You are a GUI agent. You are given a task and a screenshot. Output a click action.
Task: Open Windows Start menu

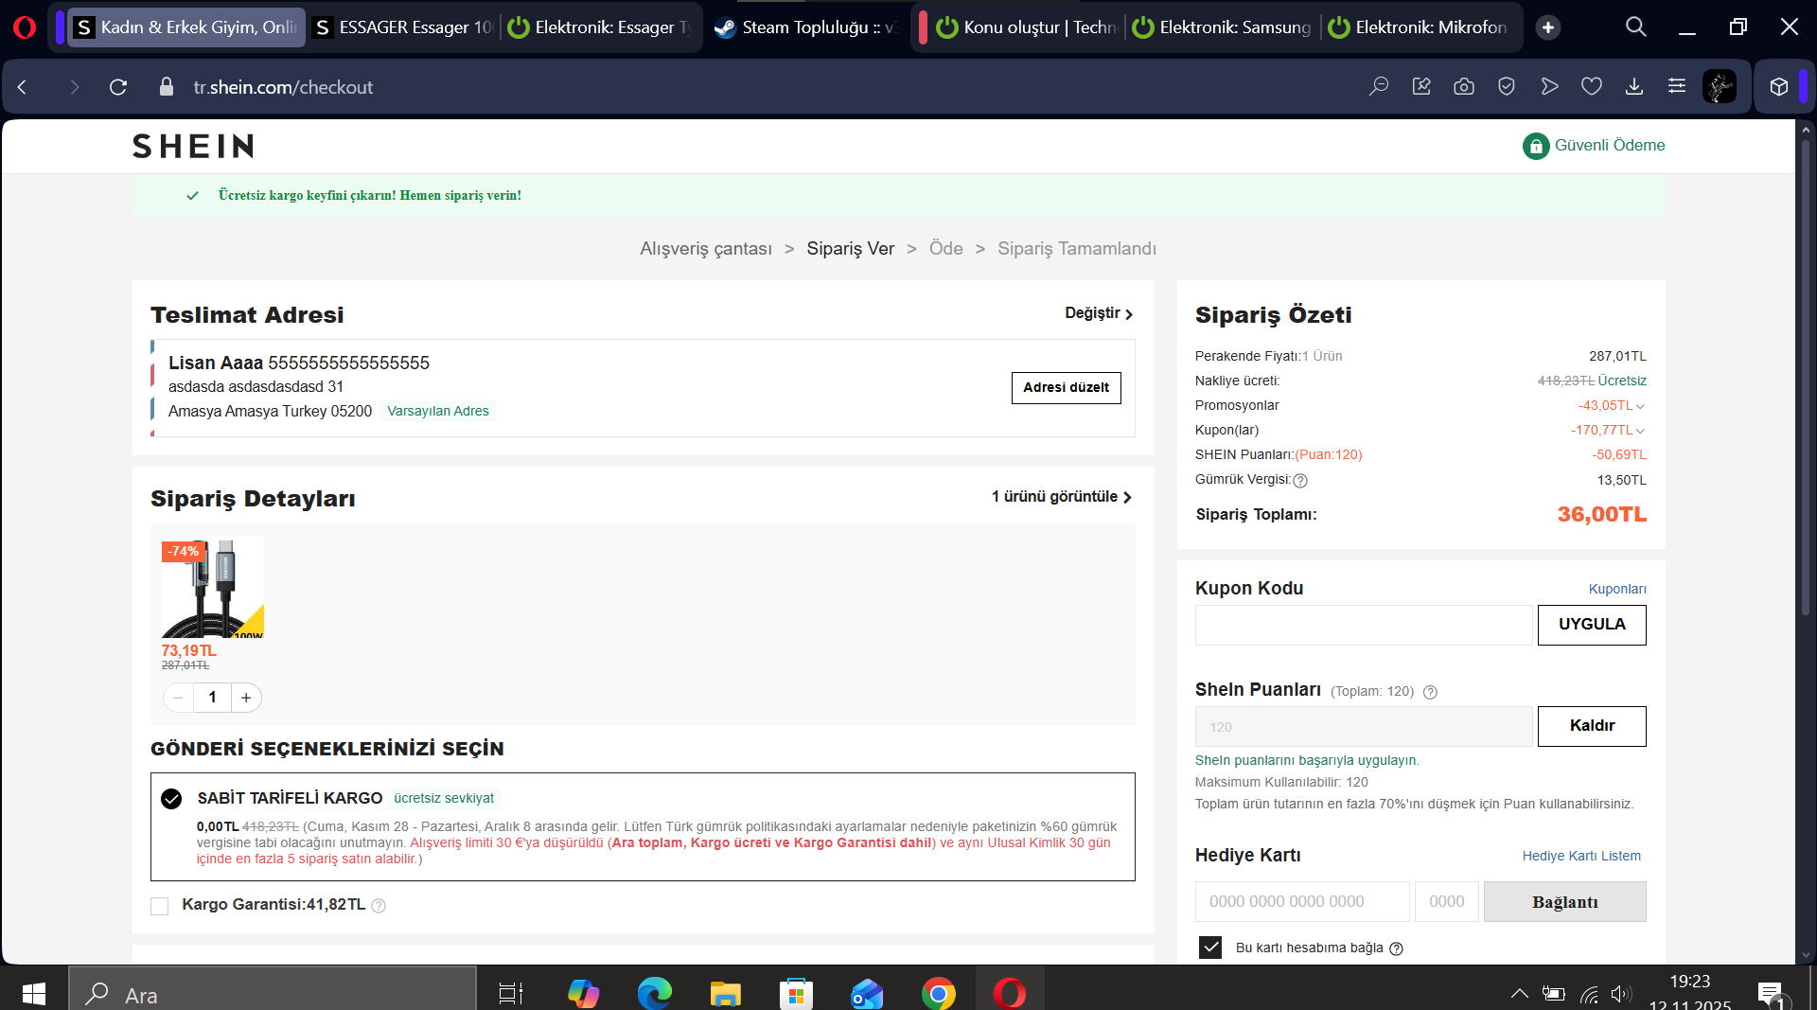(x=34, y=994)
